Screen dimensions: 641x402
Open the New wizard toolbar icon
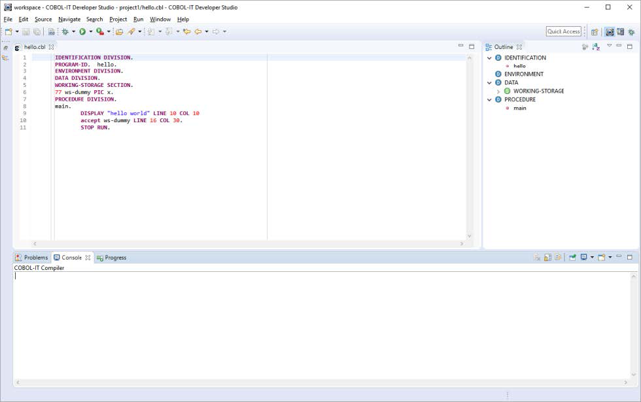[7, 31]
